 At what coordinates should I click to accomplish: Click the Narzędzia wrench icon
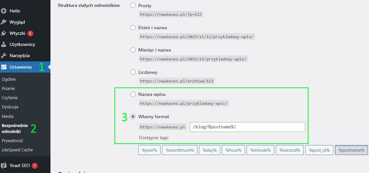point(4,56)
